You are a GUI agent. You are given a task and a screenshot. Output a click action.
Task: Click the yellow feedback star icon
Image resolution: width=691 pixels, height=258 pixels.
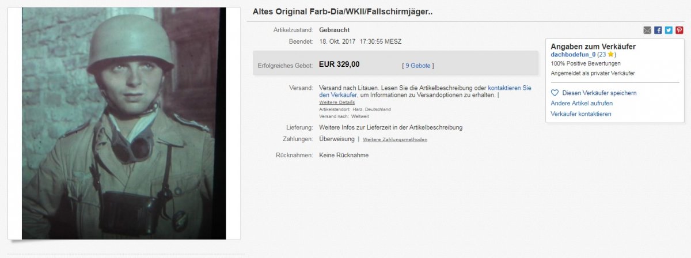611,54
